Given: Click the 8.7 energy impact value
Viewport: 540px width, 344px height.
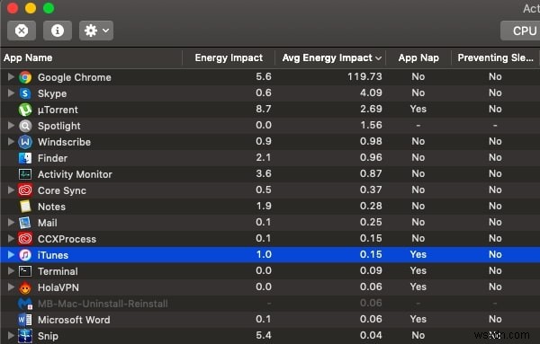Looking at the screenshot, I should click(x=264, y=109).
